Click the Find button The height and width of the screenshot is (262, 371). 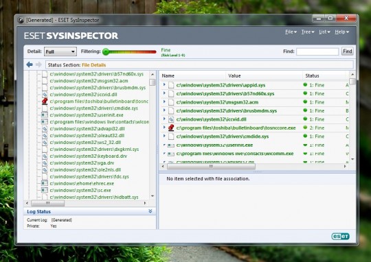tap(348, 51)
